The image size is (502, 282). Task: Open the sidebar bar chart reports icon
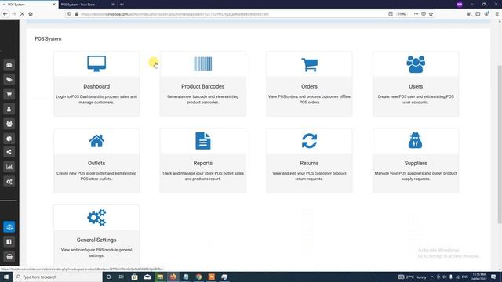tap(9, 167)
